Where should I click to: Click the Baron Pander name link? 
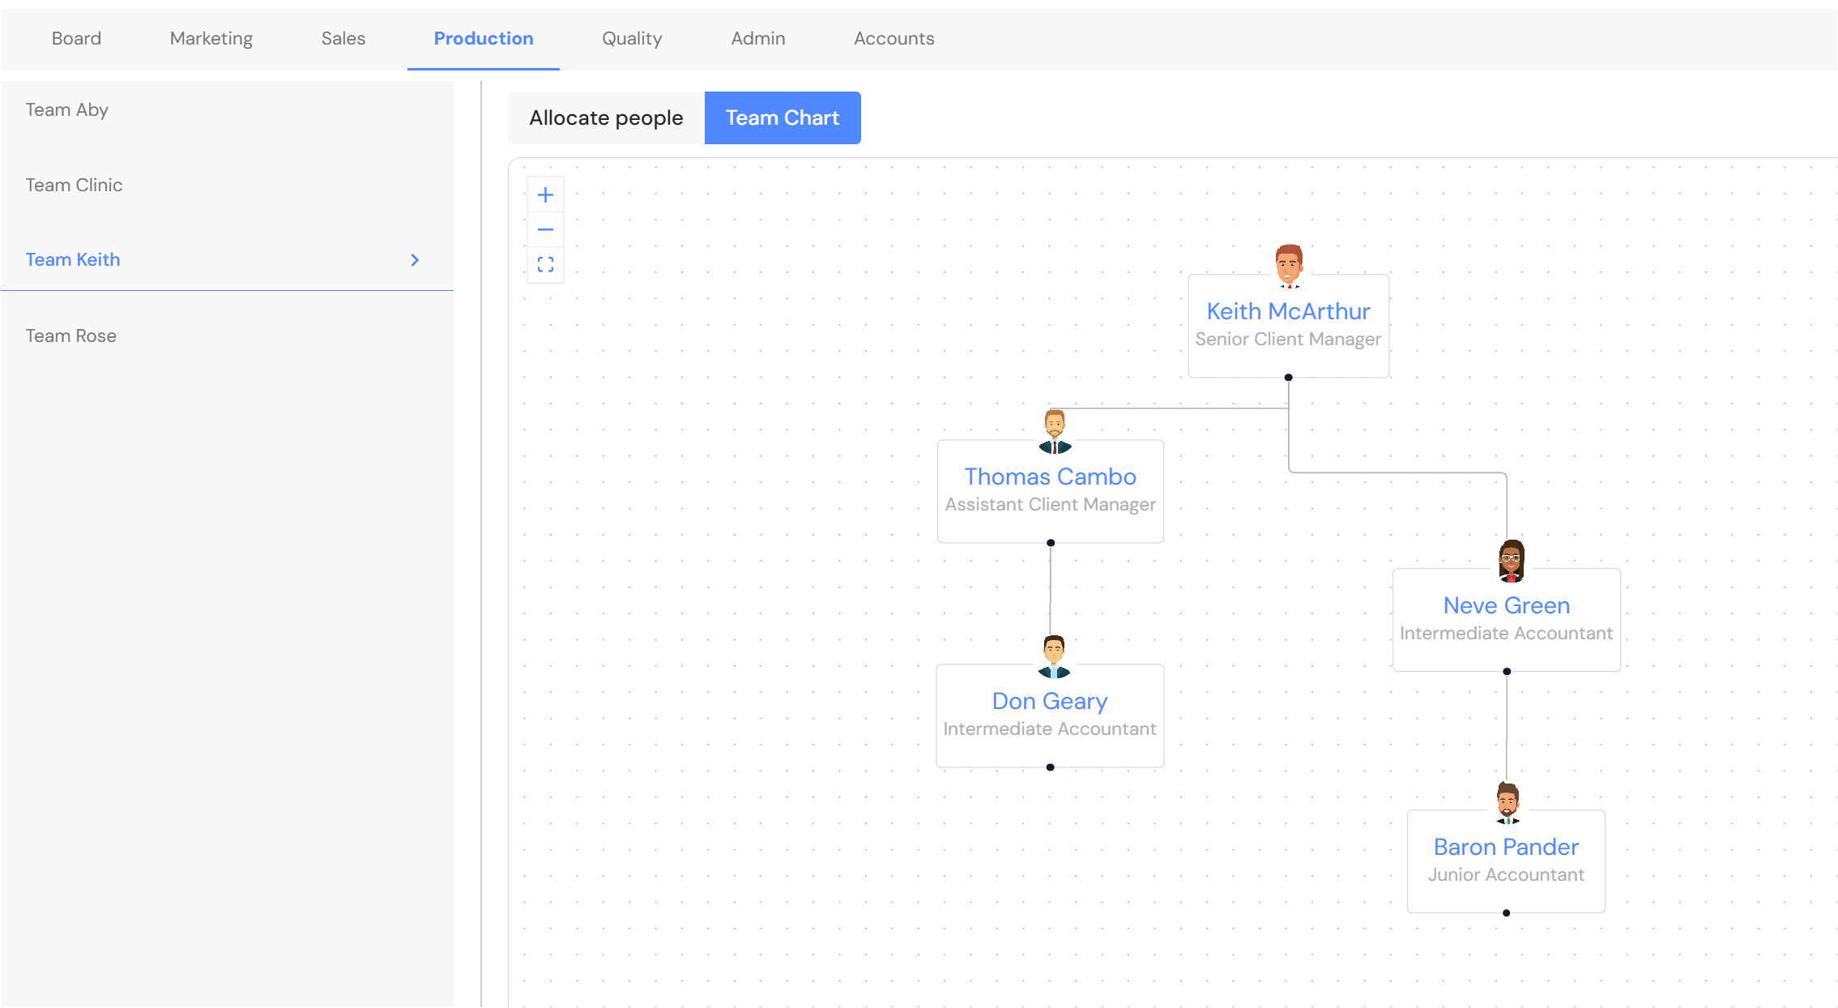[1505, 847]
